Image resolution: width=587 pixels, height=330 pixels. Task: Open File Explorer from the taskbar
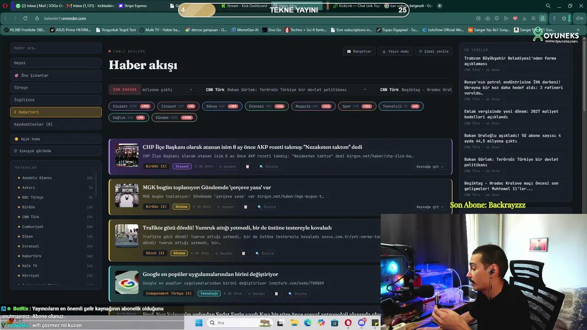tap(294, 323)
